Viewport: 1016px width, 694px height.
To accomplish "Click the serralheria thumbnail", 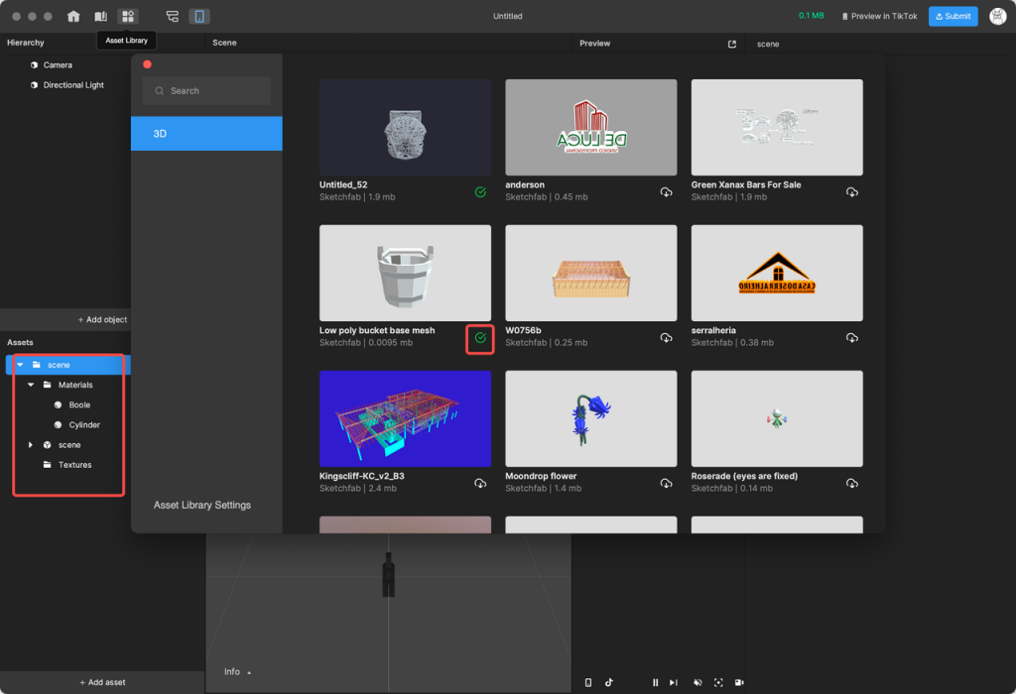I will [777, 274].
